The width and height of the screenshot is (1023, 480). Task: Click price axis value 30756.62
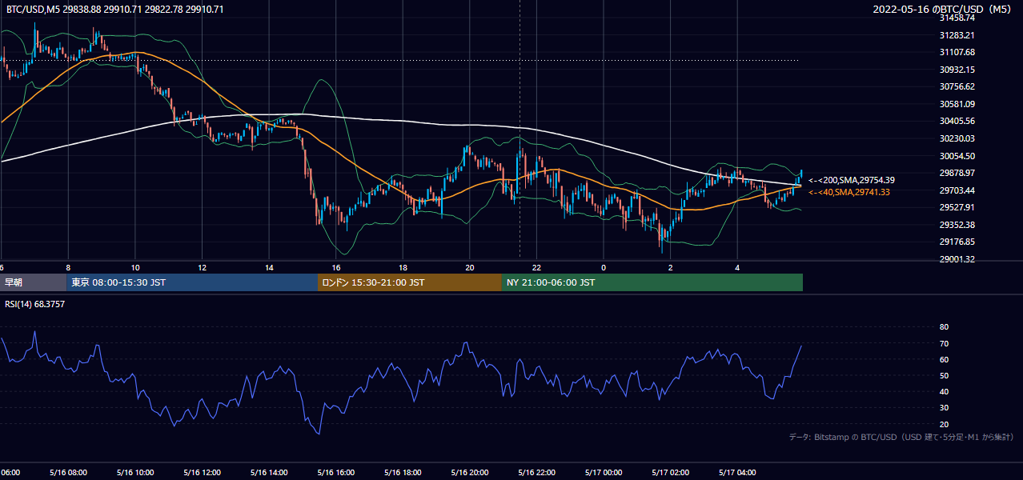click(x=957, y=86)
